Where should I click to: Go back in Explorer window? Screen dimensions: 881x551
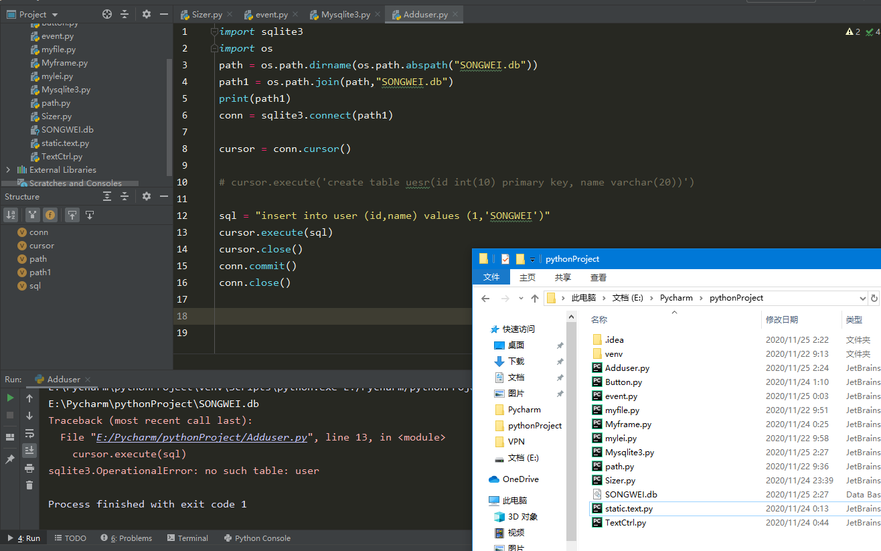(485, 299)
